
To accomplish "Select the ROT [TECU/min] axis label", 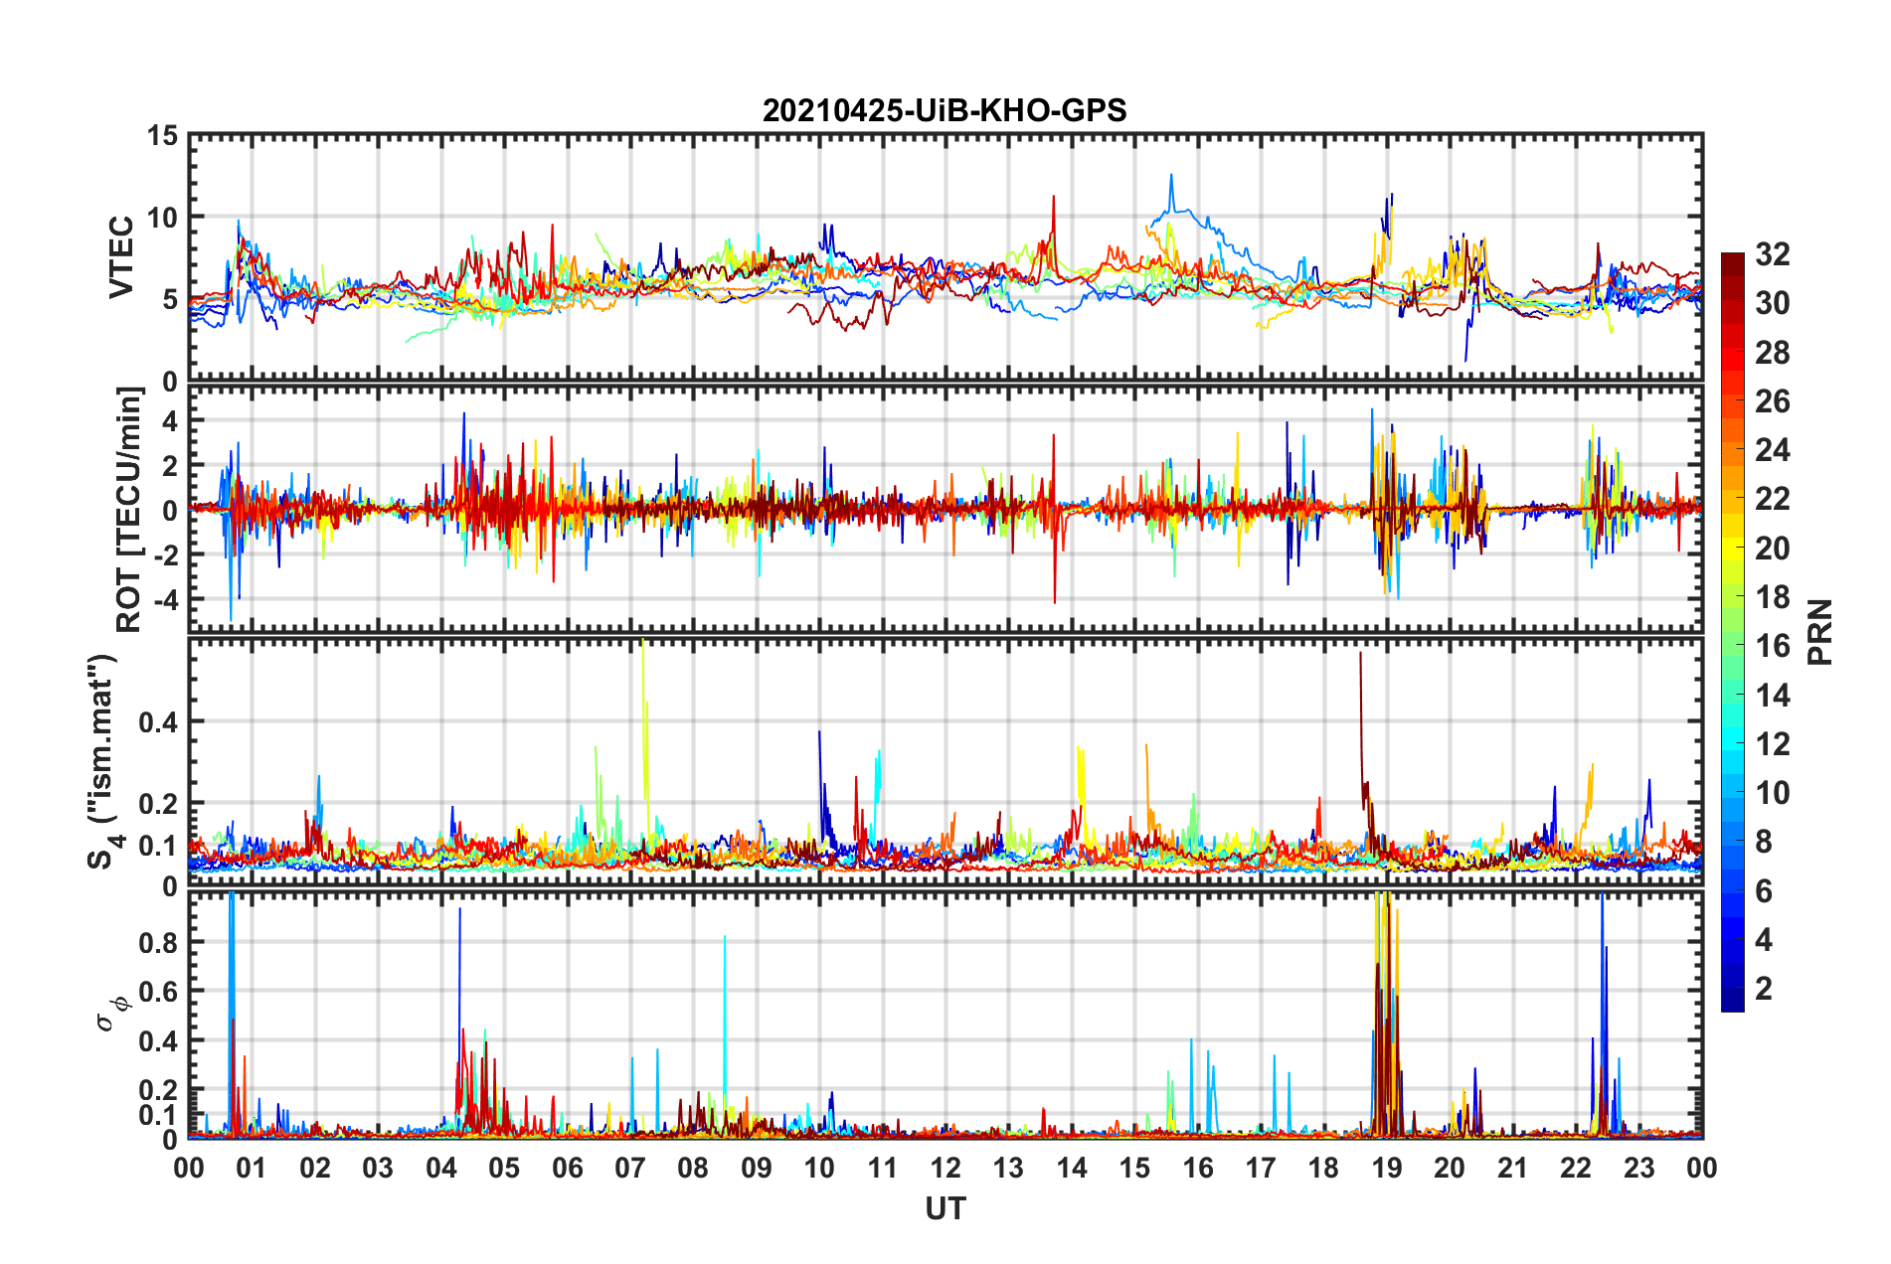I will coord(129,510).
